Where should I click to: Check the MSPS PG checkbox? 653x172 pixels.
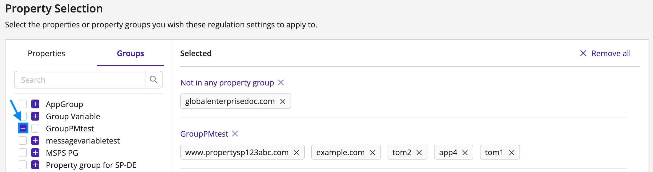click(x=23, y=153)
